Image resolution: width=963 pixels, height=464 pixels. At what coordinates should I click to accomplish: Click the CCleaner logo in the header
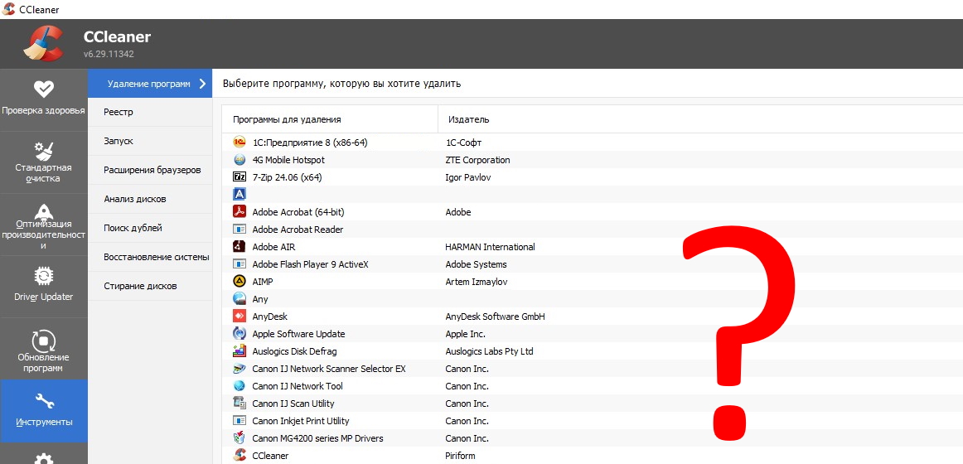pos(44,43)
